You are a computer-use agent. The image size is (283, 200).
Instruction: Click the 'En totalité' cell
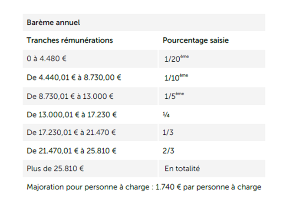pyautogui.click(x=182, y=168)
